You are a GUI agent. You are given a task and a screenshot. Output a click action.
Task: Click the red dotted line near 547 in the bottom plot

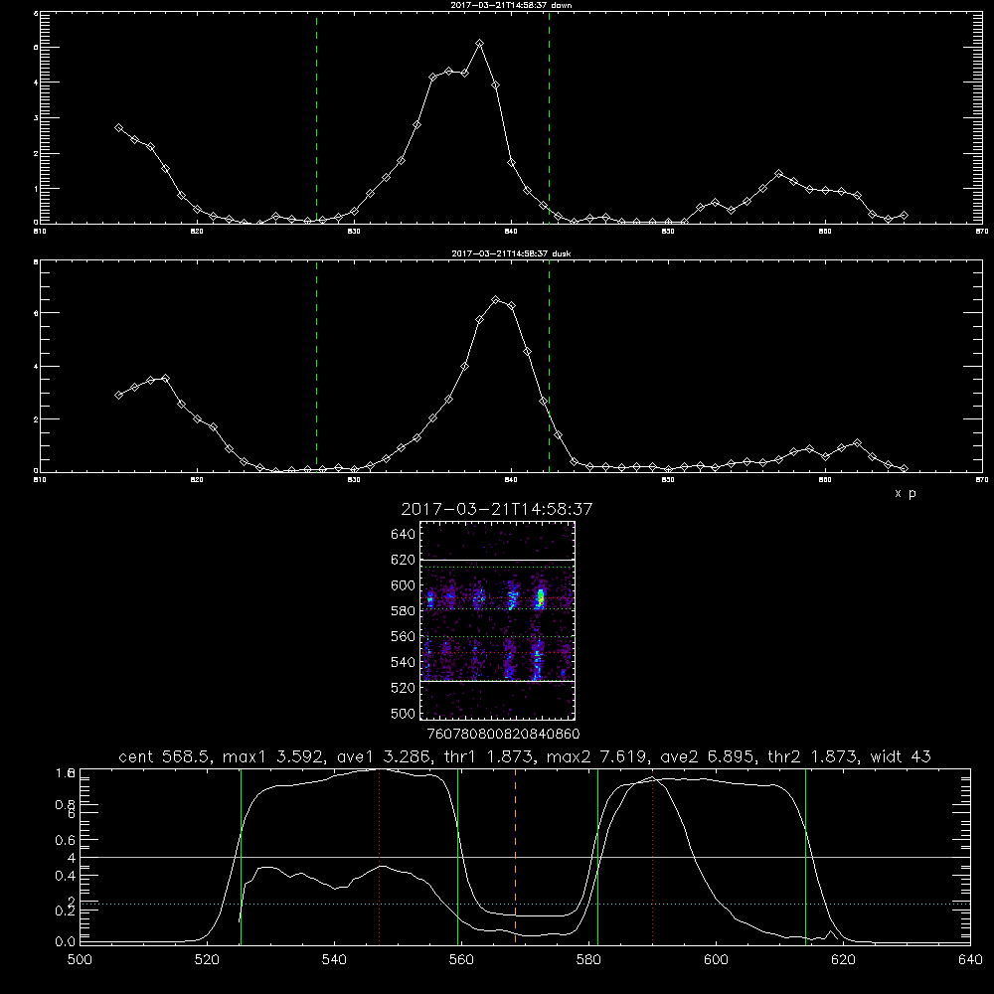coord(379,856)
